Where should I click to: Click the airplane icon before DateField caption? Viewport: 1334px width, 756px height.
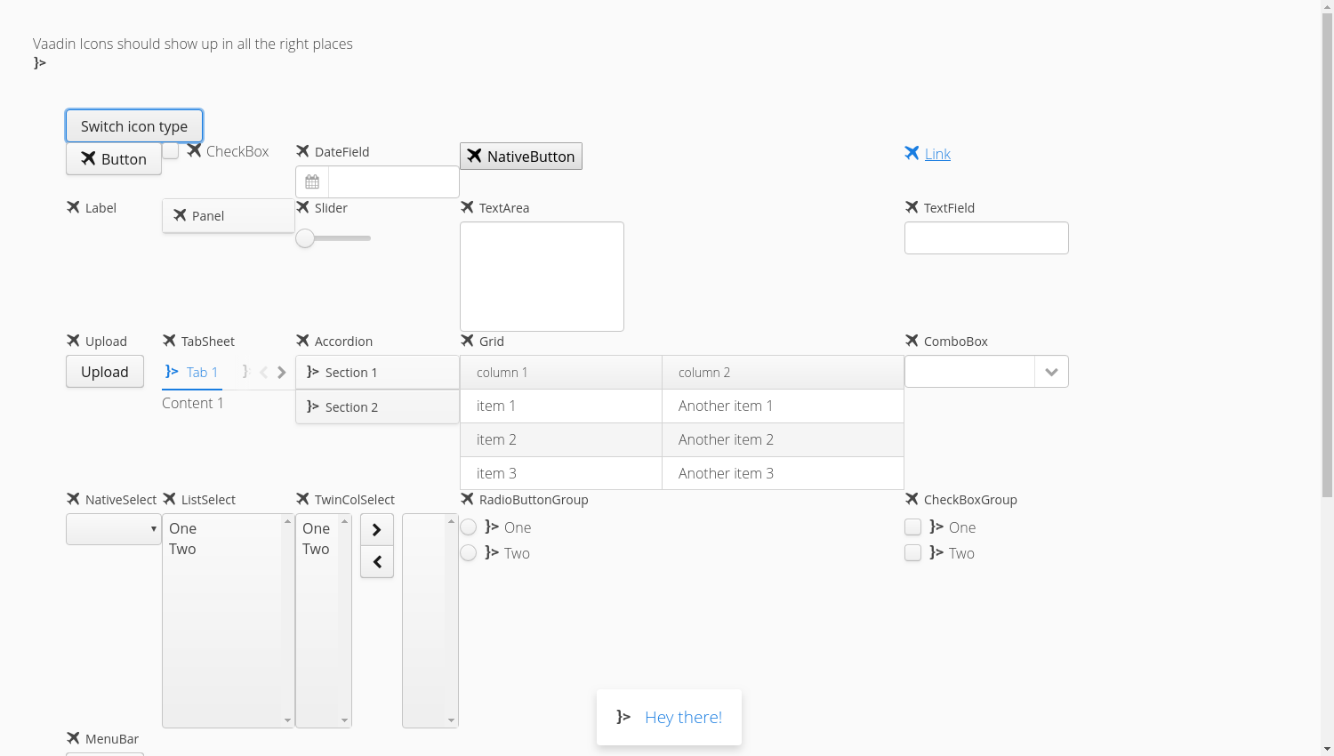302,151
